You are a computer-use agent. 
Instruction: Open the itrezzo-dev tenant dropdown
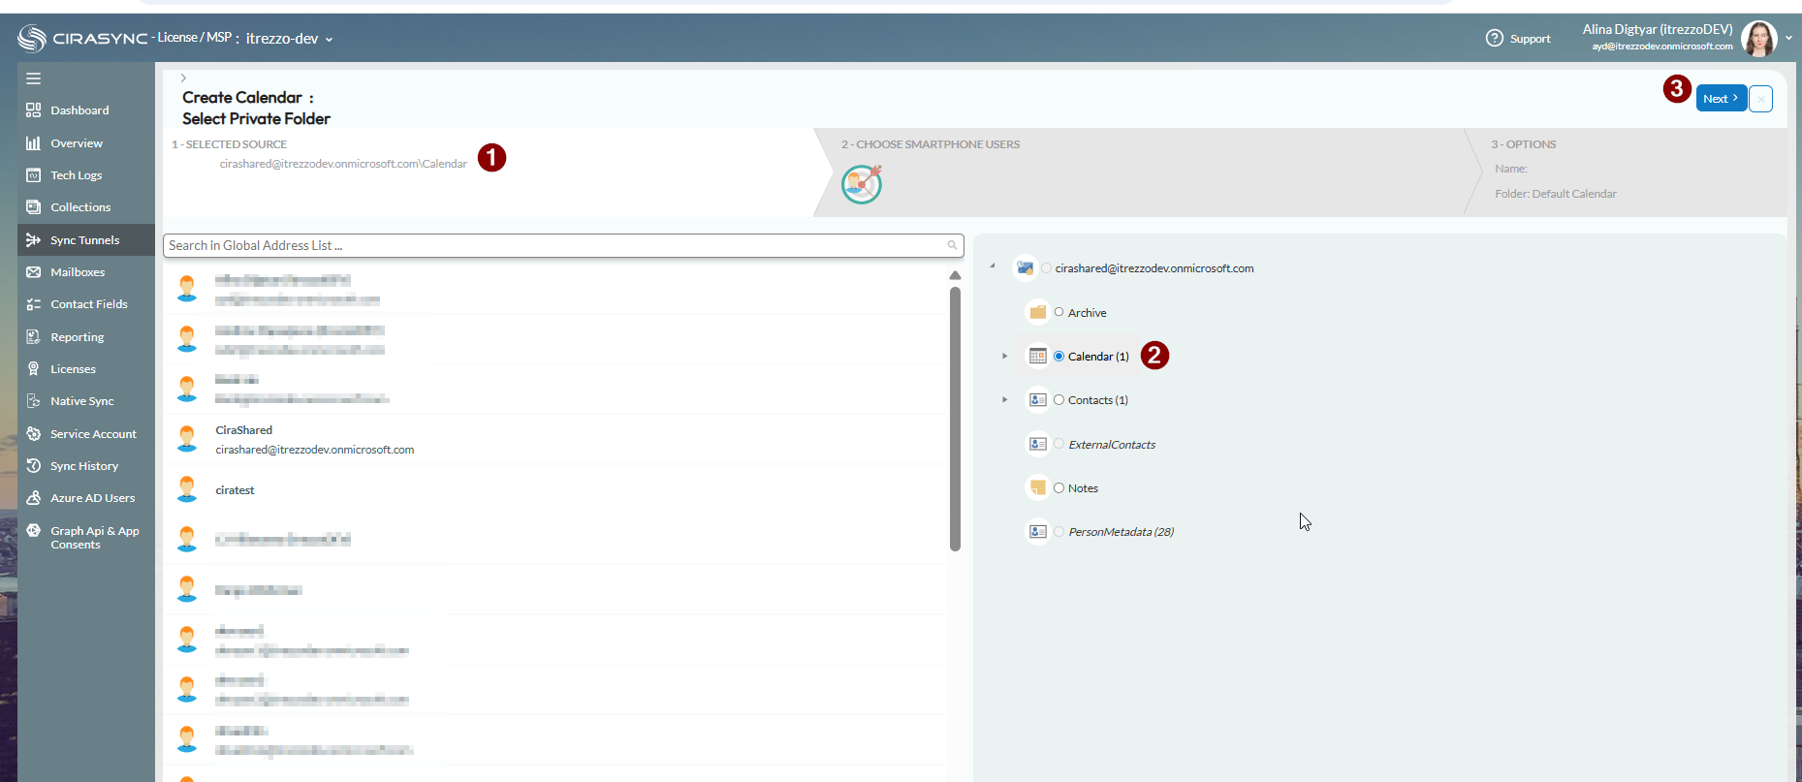[x=289, y=39]
